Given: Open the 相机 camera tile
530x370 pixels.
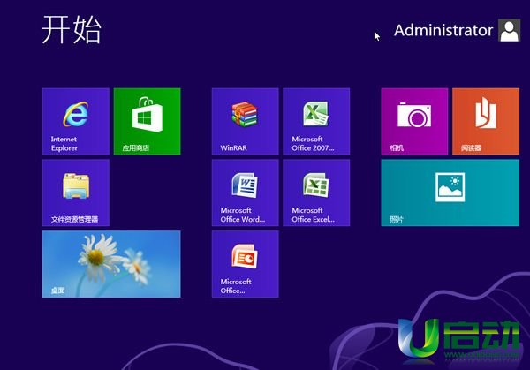Looking at the screenshot, I should pyautogui.click(x=414, y=122).
